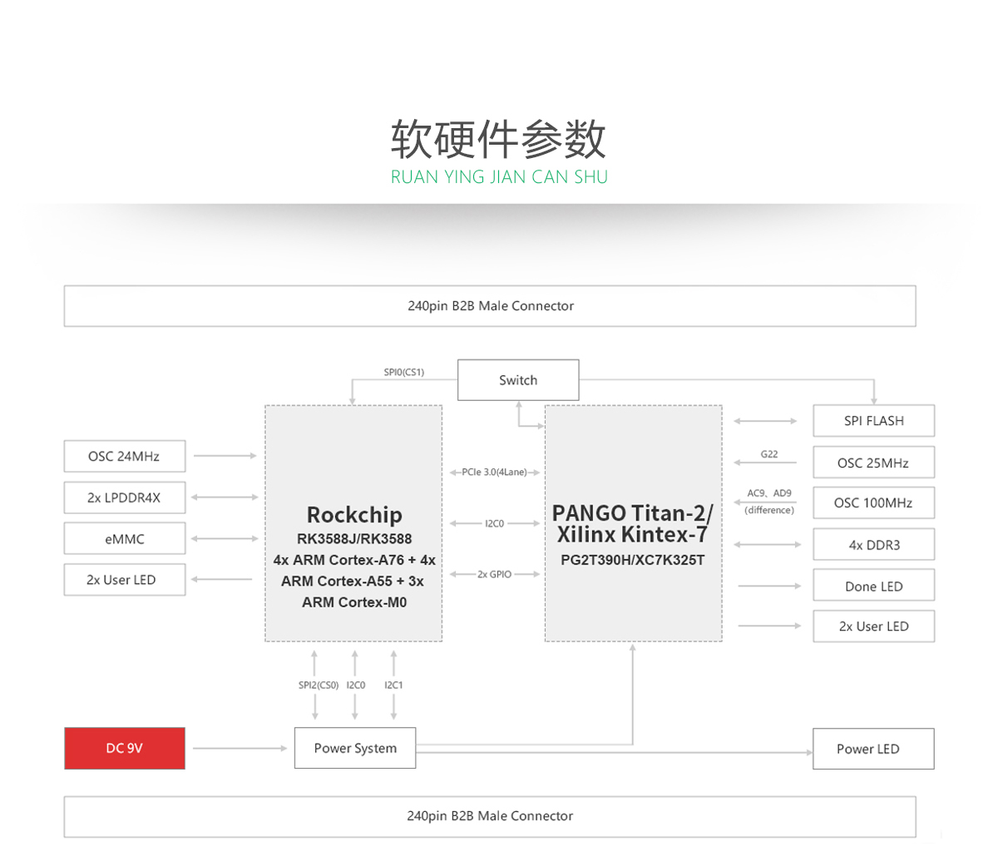Click the 4x DDR3 box
Viewport: 998px width, 866px height.
pyautogui.click(x=873, y=545)
